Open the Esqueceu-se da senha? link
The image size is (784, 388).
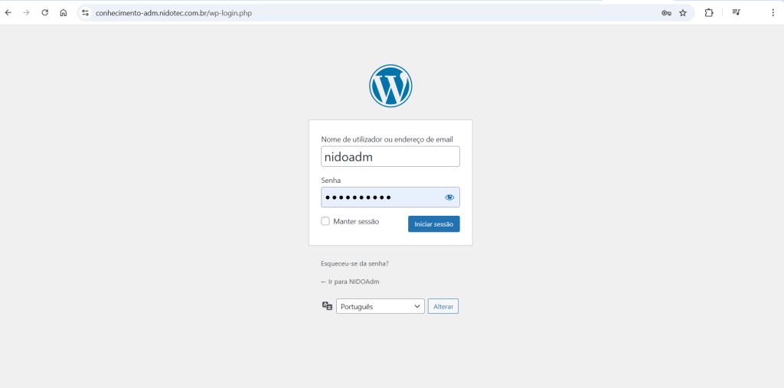(x=354, y=263)
